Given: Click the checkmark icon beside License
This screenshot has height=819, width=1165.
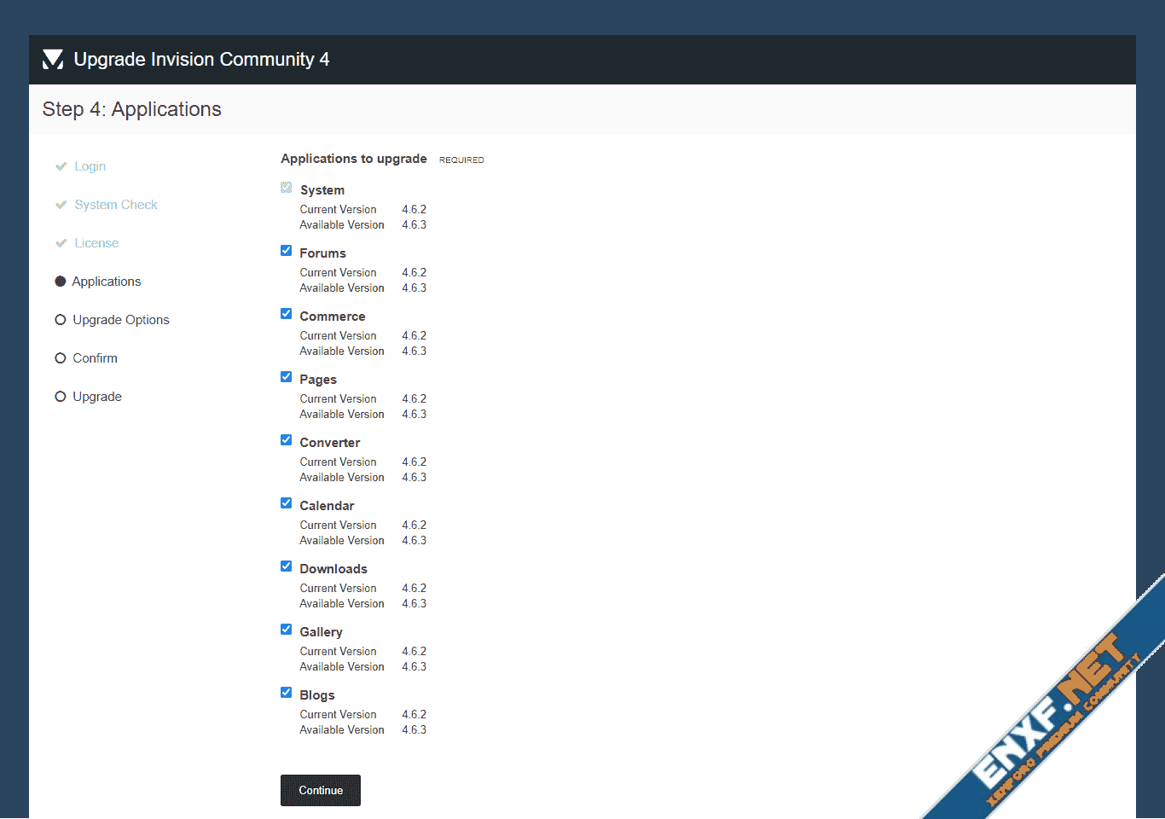Looking at the screenshot, I should click(x=61, y=243).
